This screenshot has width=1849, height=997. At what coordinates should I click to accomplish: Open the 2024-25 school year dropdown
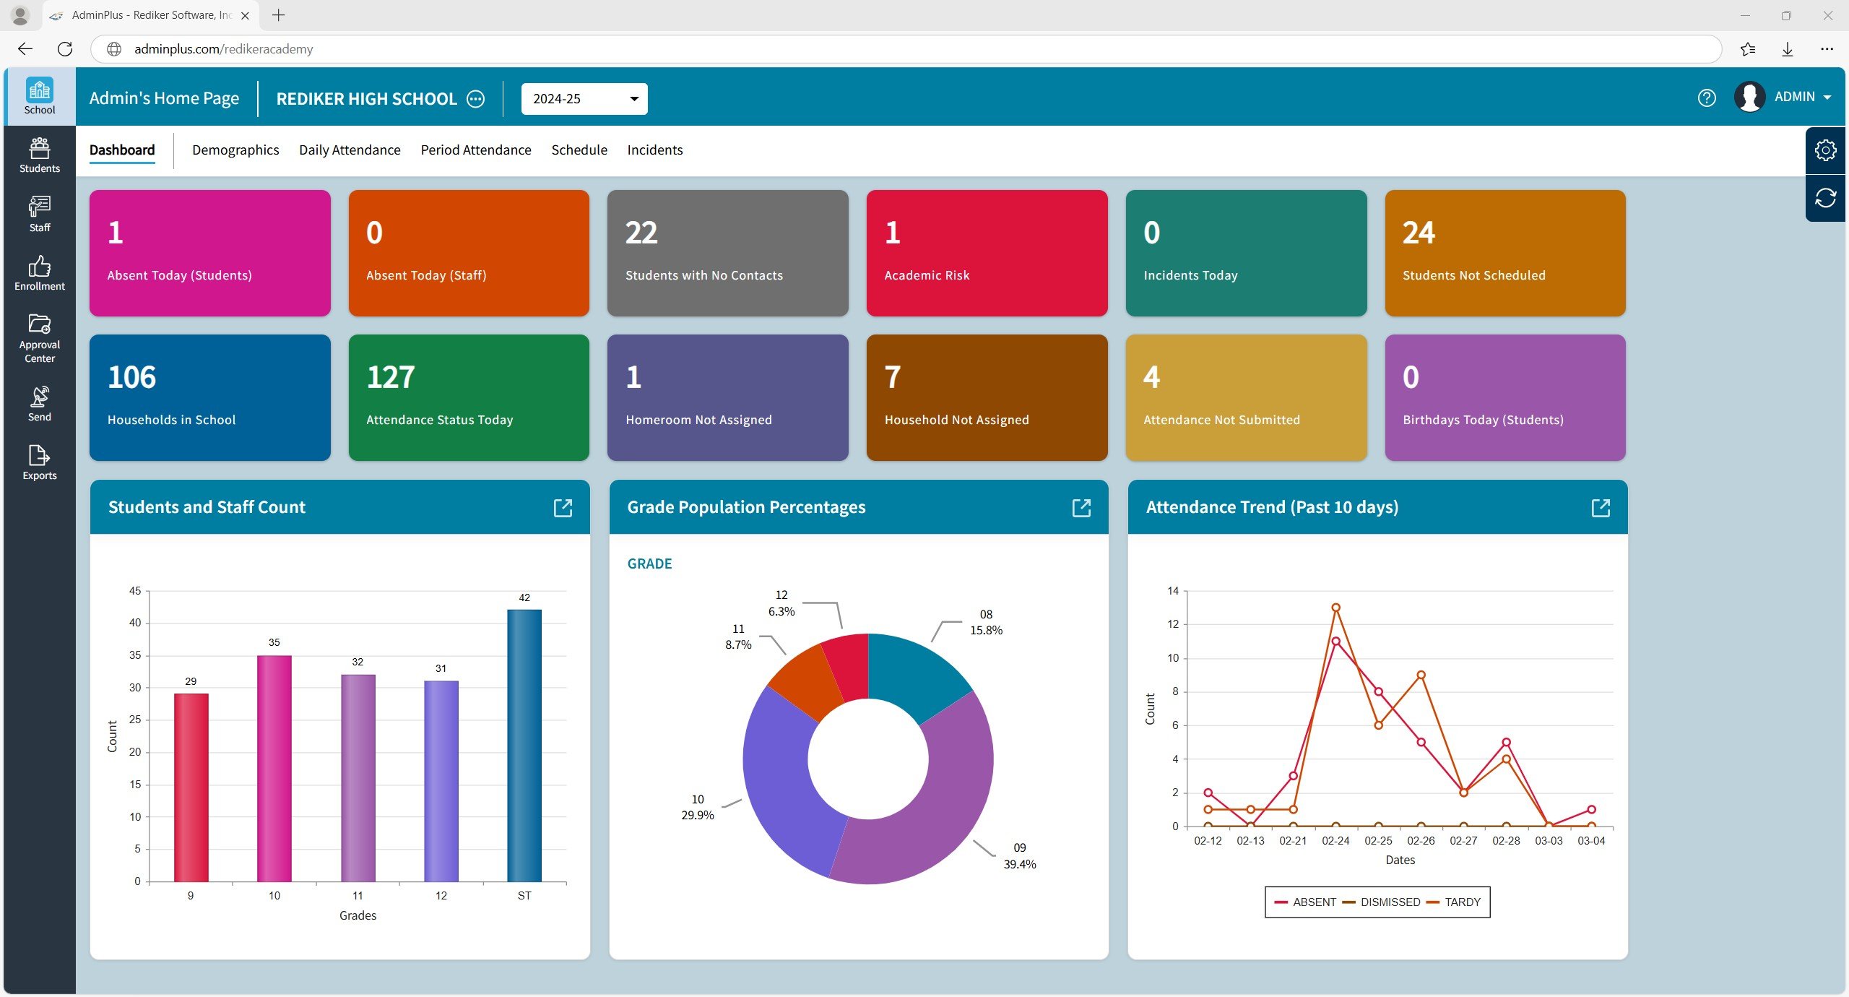[584, 99]
